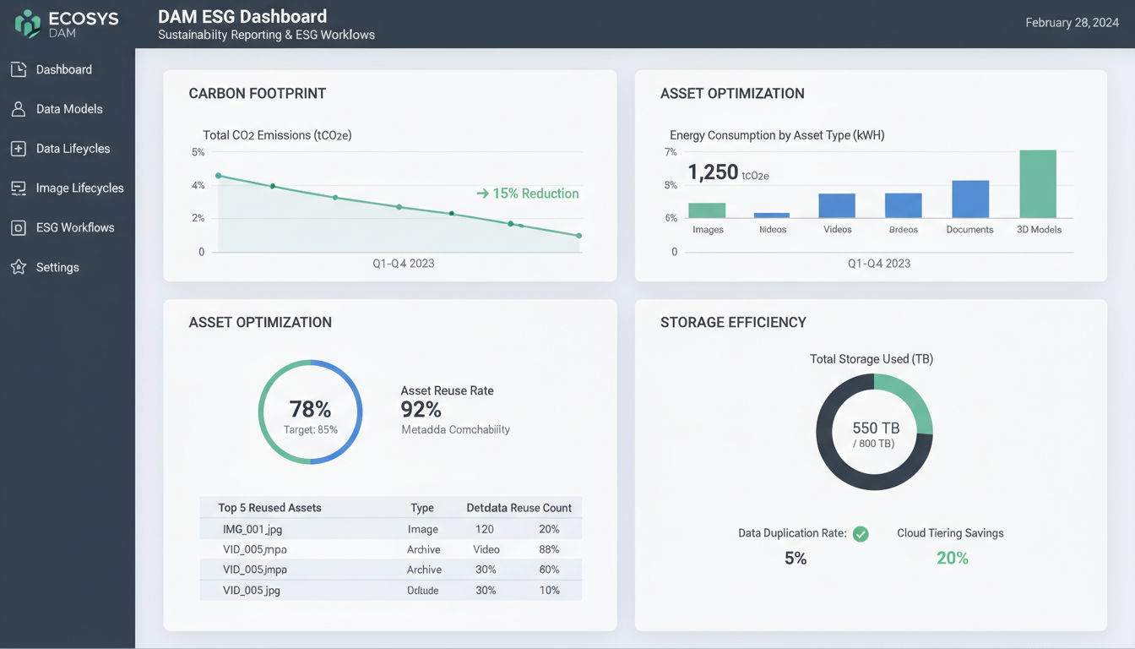Open Data Lifecycles via its plus icon
Screen dimensions: 1135x649
click(17, 148)
